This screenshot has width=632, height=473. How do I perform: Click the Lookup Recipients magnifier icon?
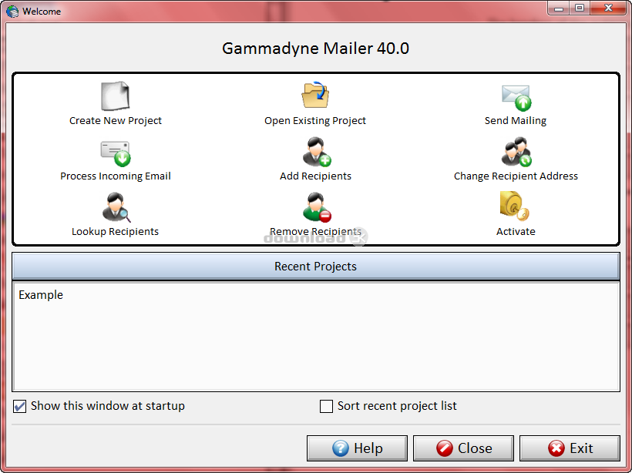(116, 207)
